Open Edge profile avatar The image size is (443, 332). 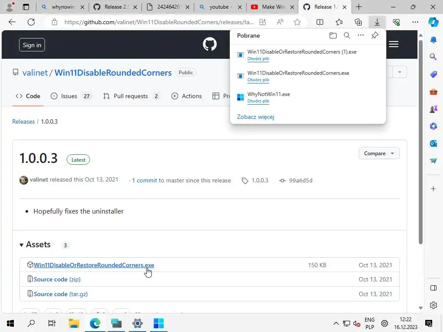click(10, 7)
